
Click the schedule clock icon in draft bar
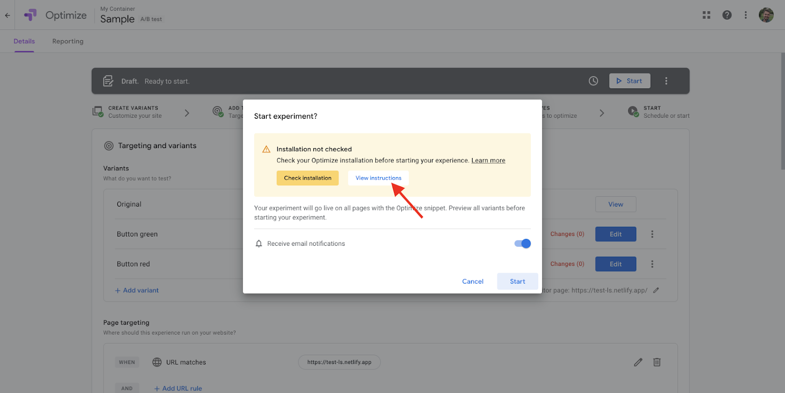tap(594, 81)
